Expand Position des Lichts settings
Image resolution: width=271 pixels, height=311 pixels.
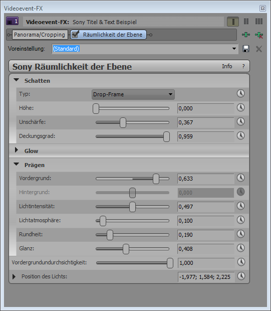pos(14,277)
